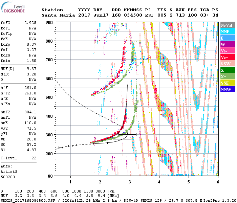
Task: Click the date value Jun17
Action: [x=101, y=15]
